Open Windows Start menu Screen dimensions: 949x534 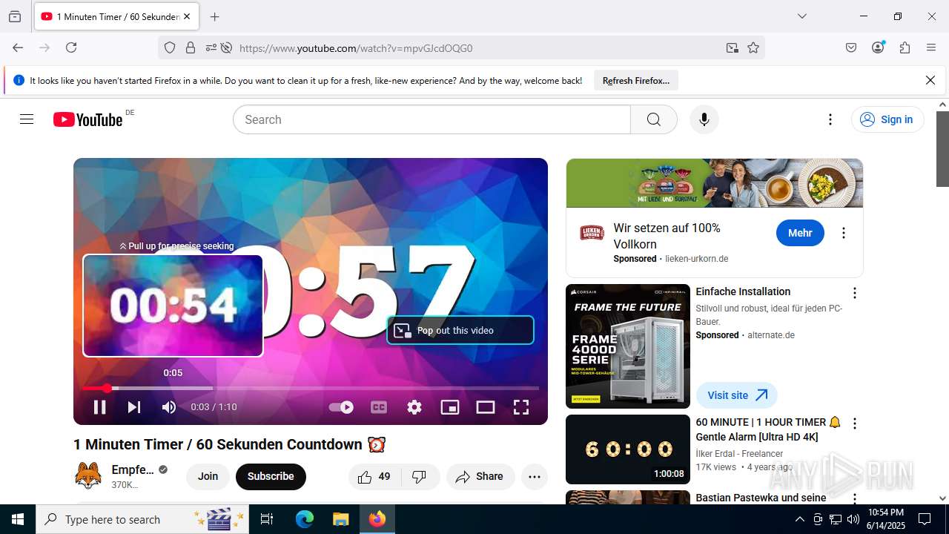click(x=18, y=519)
